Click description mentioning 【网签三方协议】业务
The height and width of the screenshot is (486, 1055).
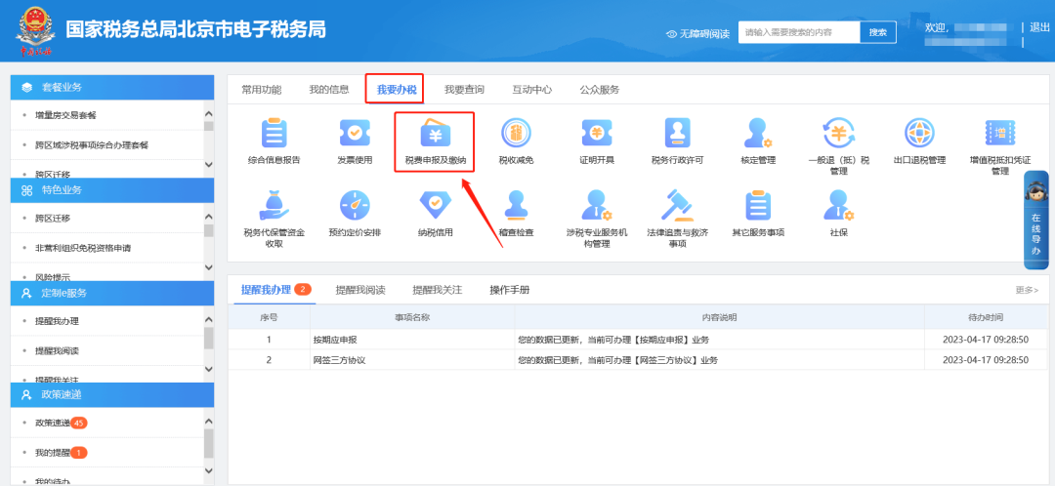(617, 360)
